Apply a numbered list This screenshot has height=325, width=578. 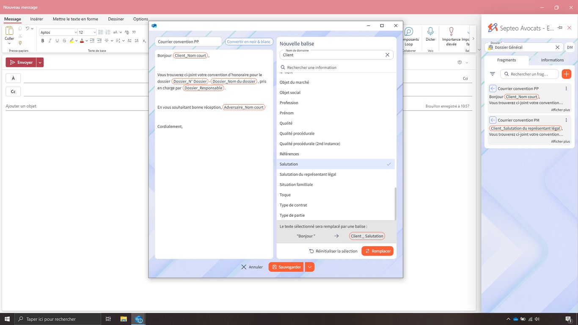(x=108, y=32)
